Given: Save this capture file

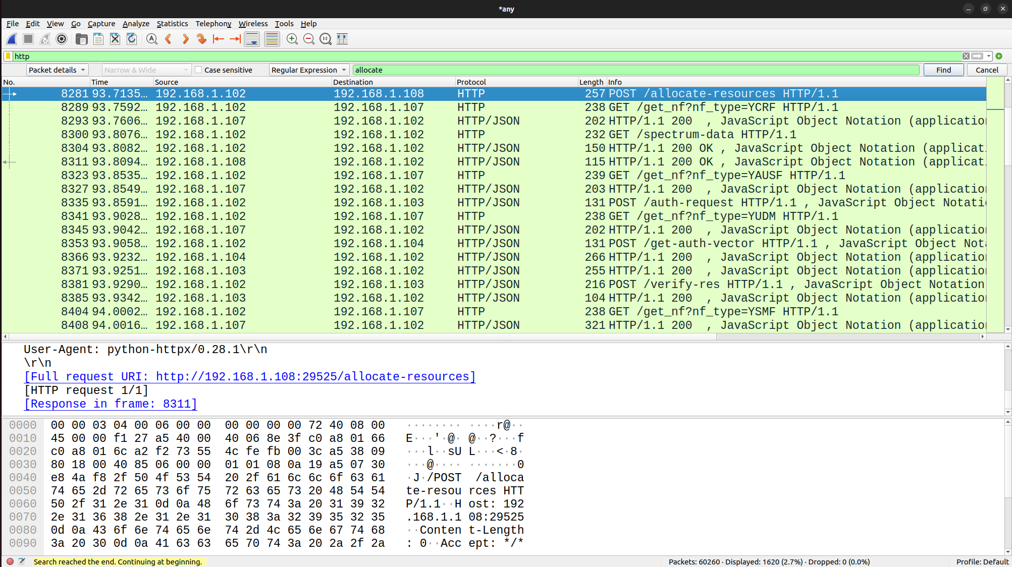Looking at the screenshot, I should [98, 39].
